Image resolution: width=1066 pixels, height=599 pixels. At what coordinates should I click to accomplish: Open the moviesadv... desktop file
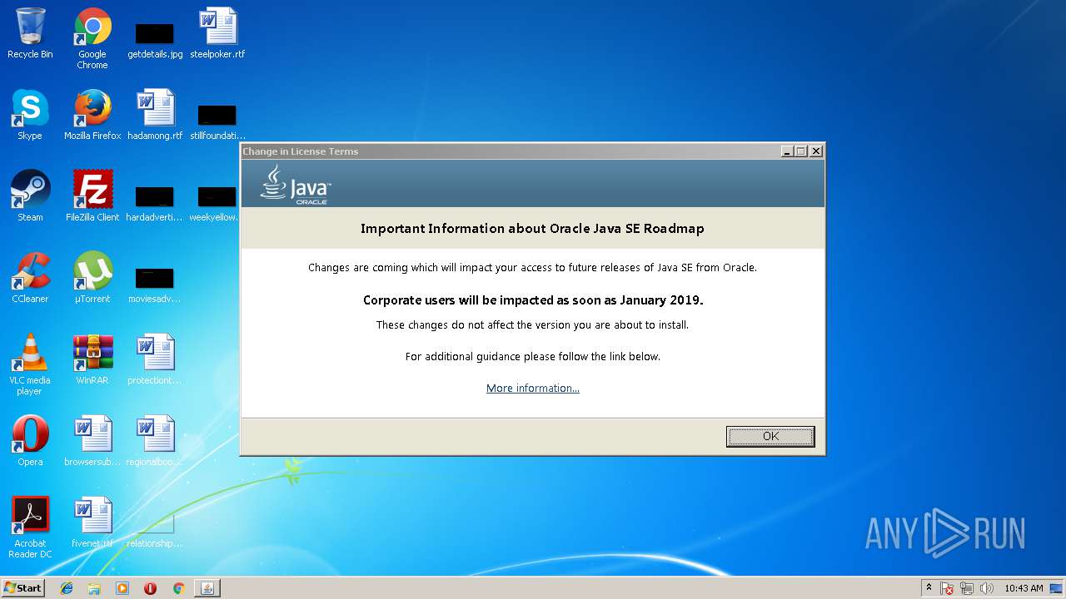pos(155,285)
